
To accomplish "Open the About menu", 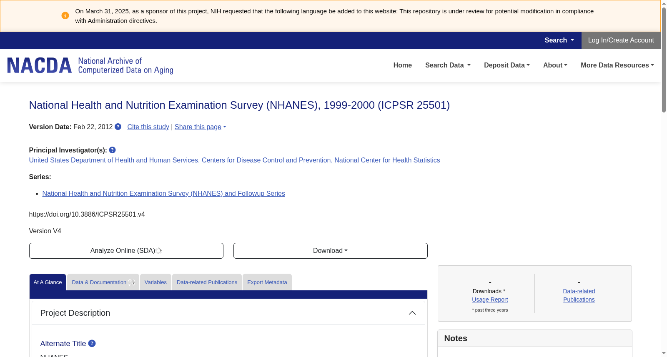I will [555, 65].
